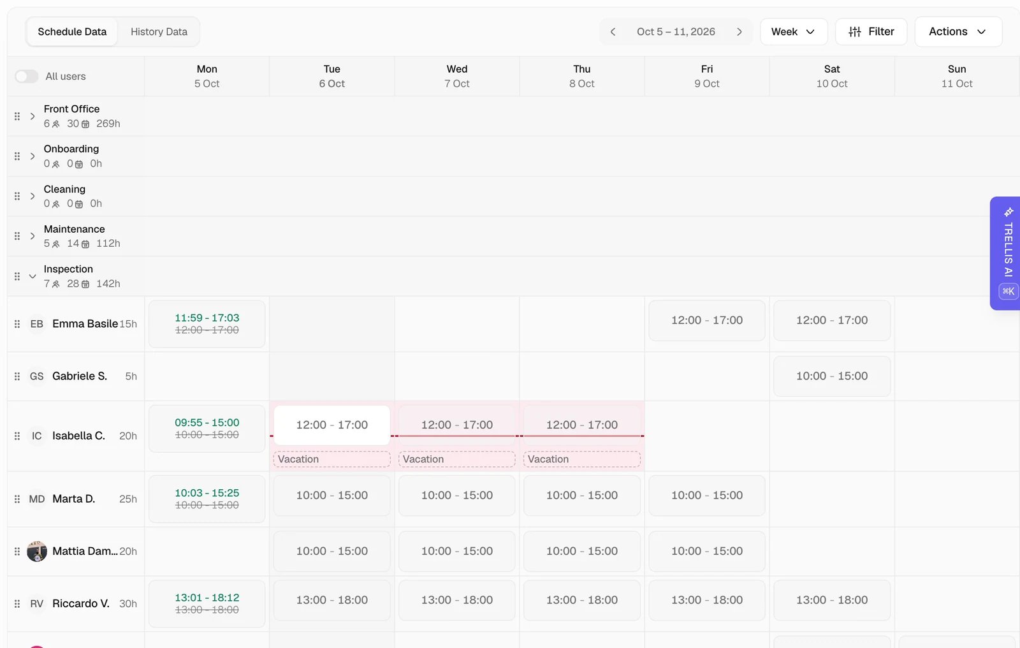Open Mattia Dam... profile photo

(x=37, y=551)
